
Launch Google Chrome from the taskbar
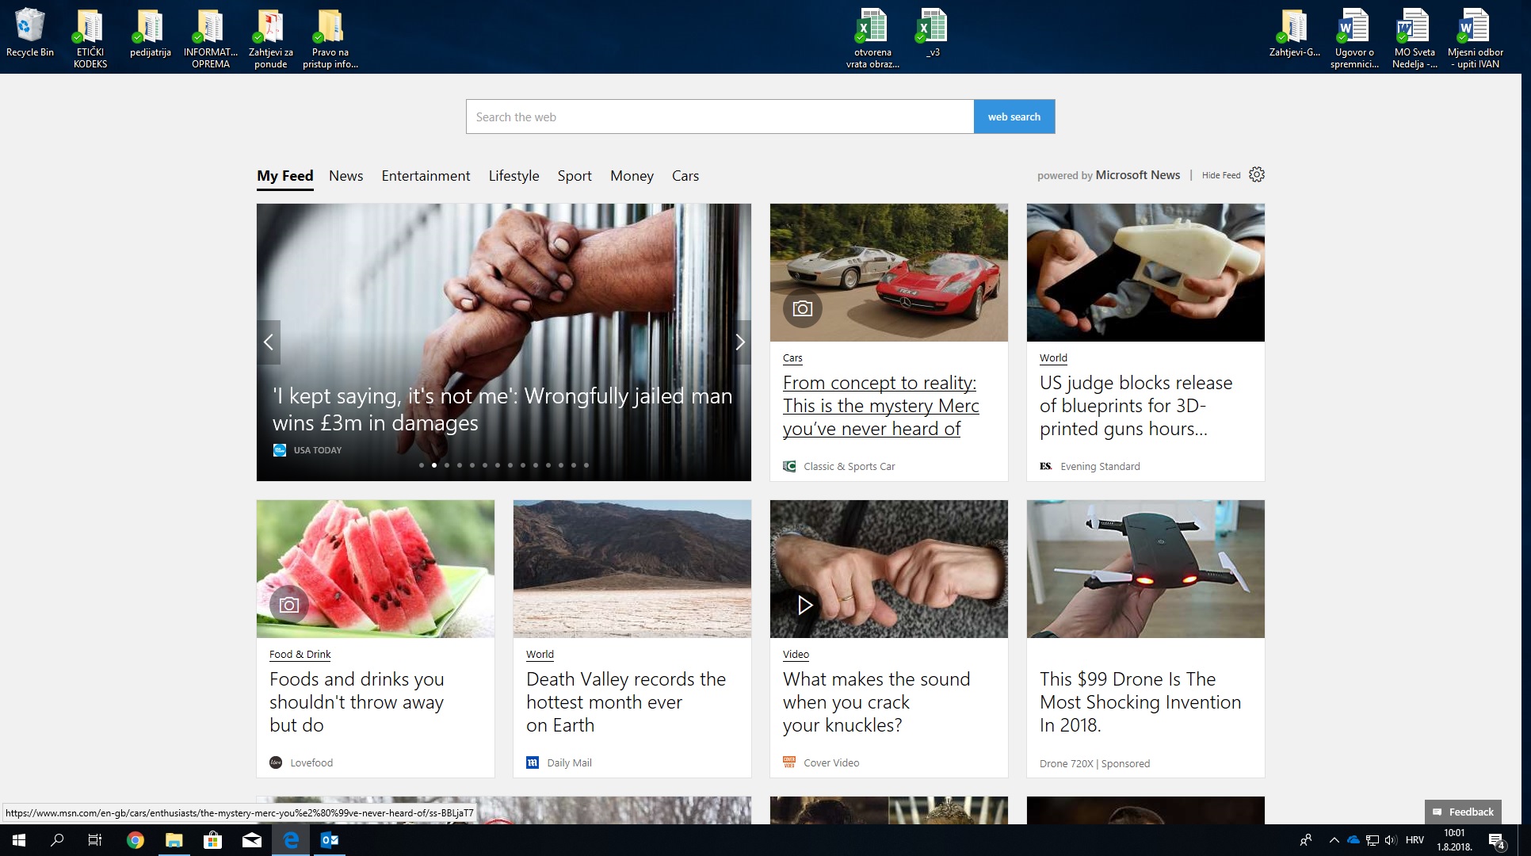[x=136, y=840]
